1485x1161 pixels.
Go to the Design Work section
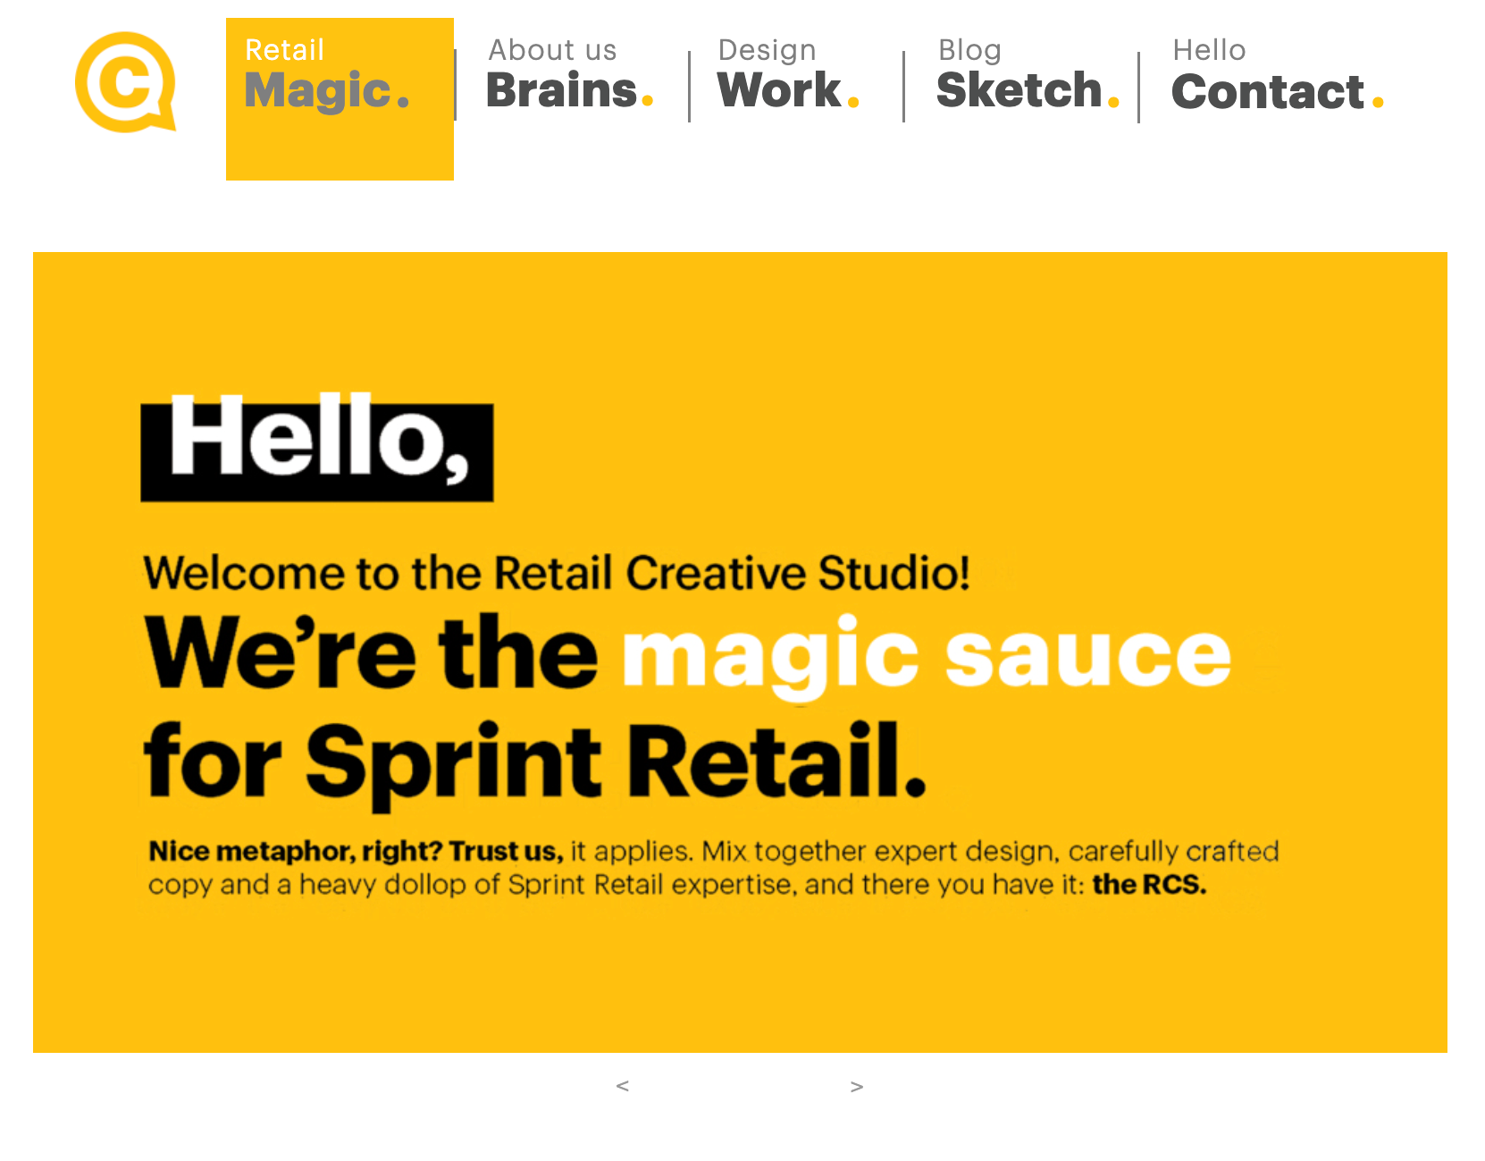[x=788, y=75]
